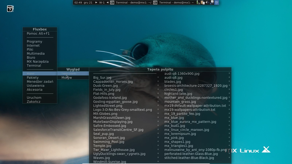The image size is (292, 164).
Task: Click the volume speaker tray icon
Action: click(207, 3)
